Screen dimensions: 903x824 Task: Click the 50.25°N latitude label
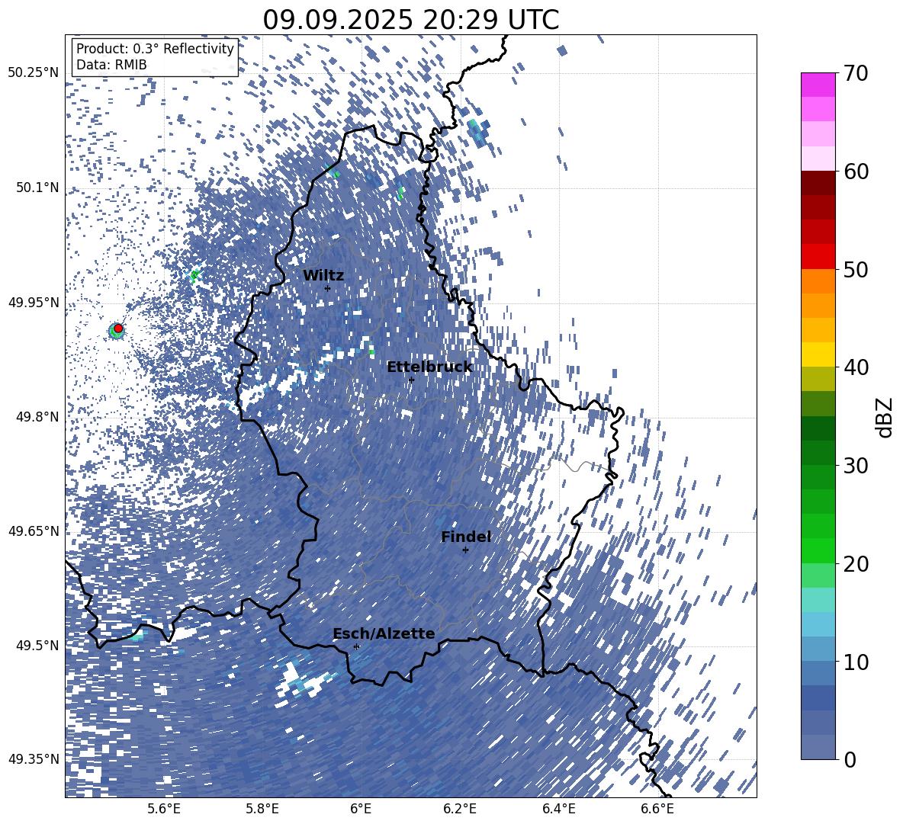click(34, 73)
